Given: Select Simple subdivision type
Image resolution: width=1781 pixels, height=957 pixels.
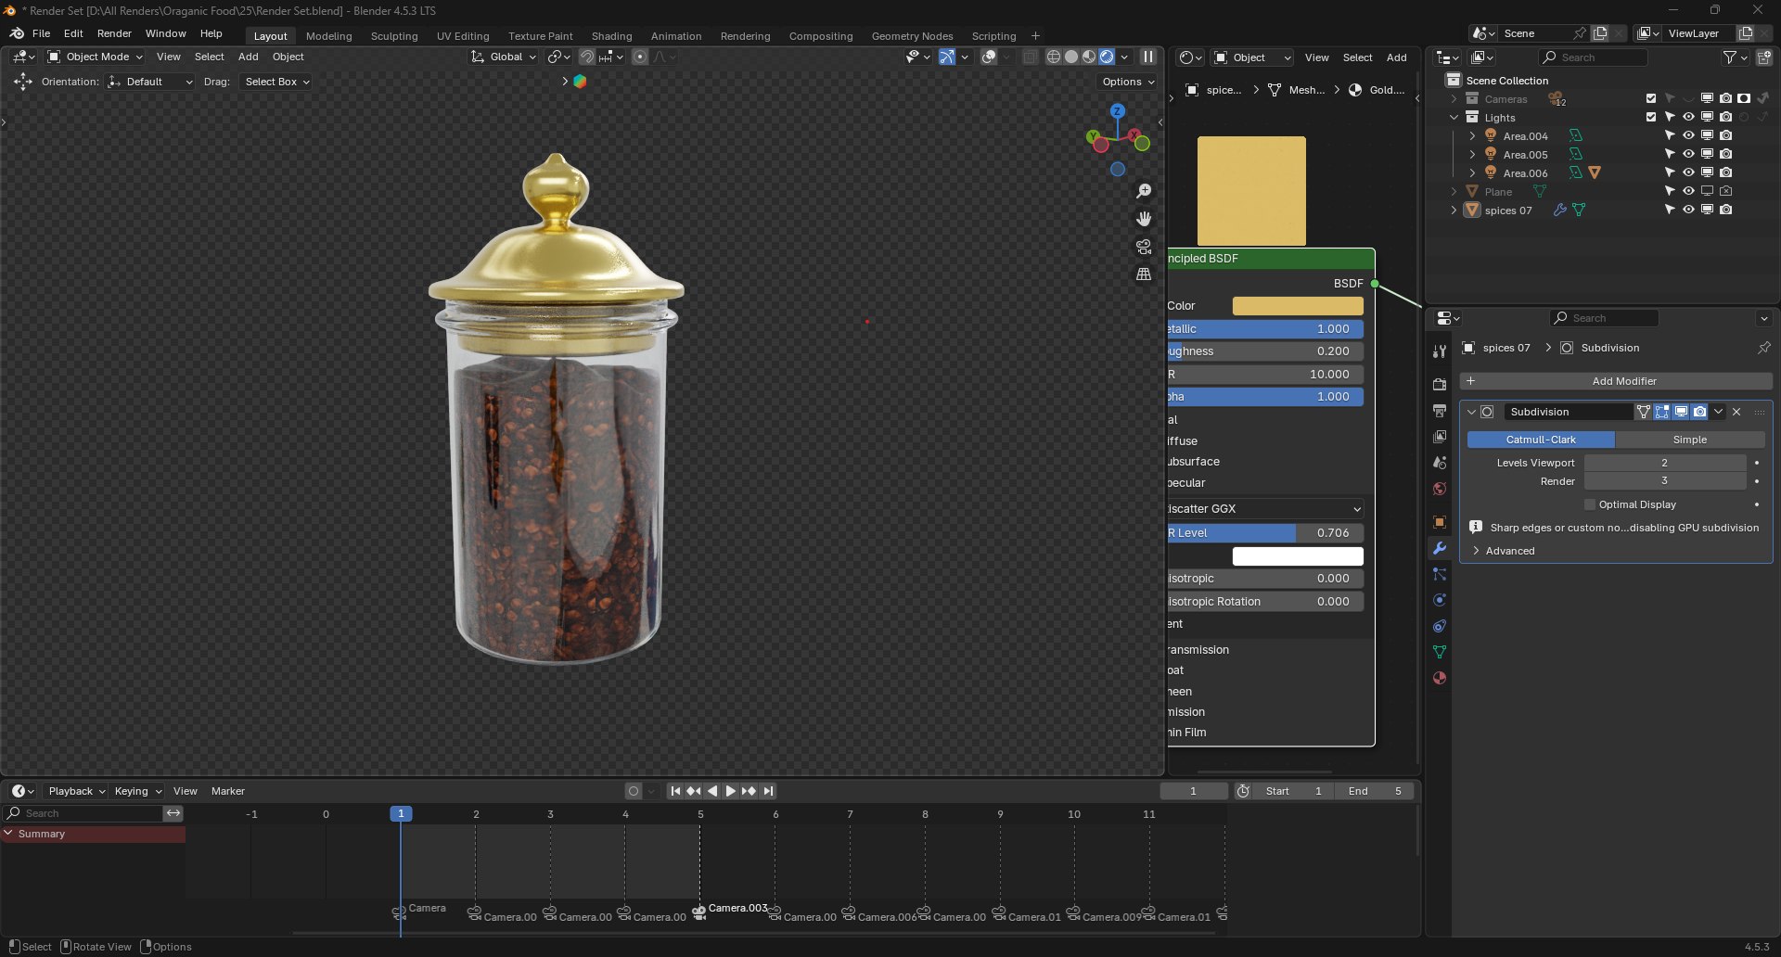Looking at the screenshot, I should coord(1689,440).
